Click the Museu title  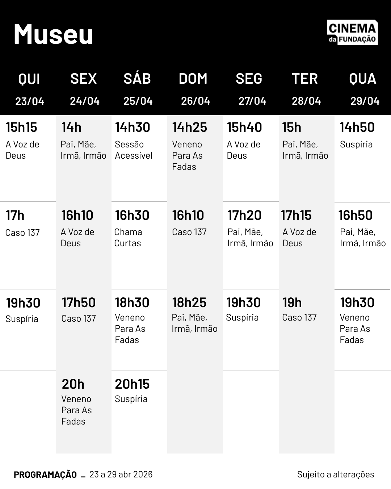[x=54, y=34]
